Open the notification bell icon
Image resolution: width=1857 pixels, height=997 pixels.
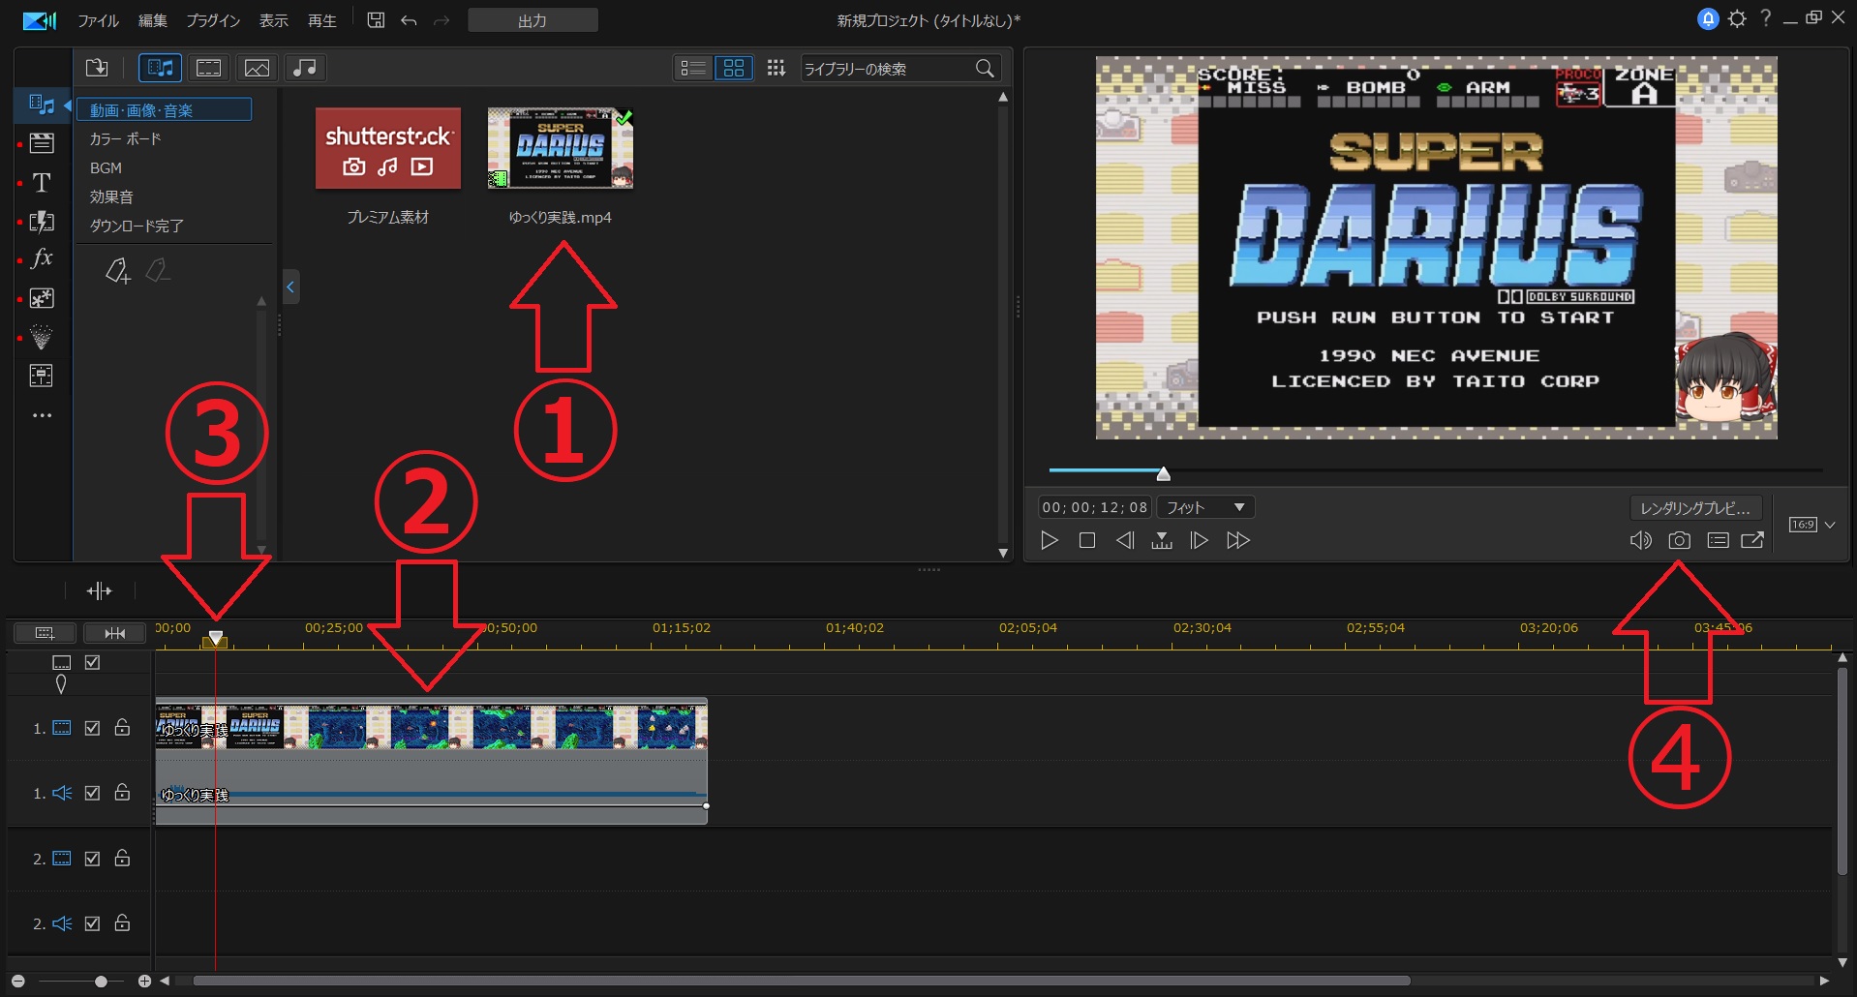(x=1708, y=18)
